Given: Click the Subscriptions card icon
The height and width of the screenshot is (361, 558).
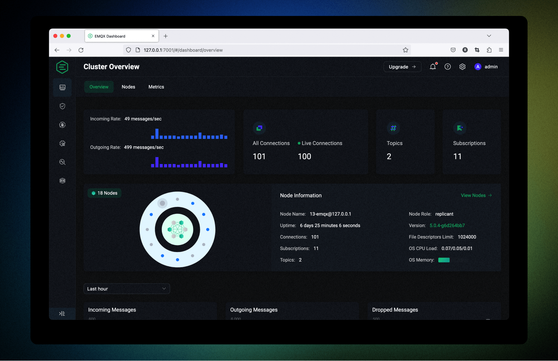Looking at the screenshot, I should click(x=460, y=128).
